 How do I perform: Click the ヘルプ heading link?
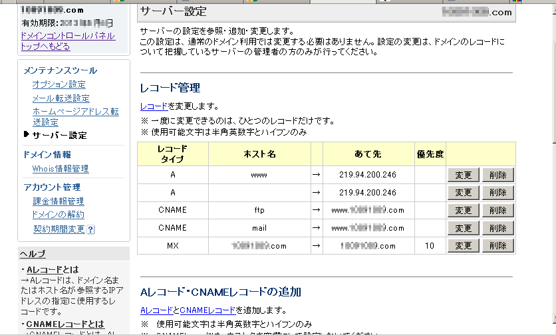[33, 254]
